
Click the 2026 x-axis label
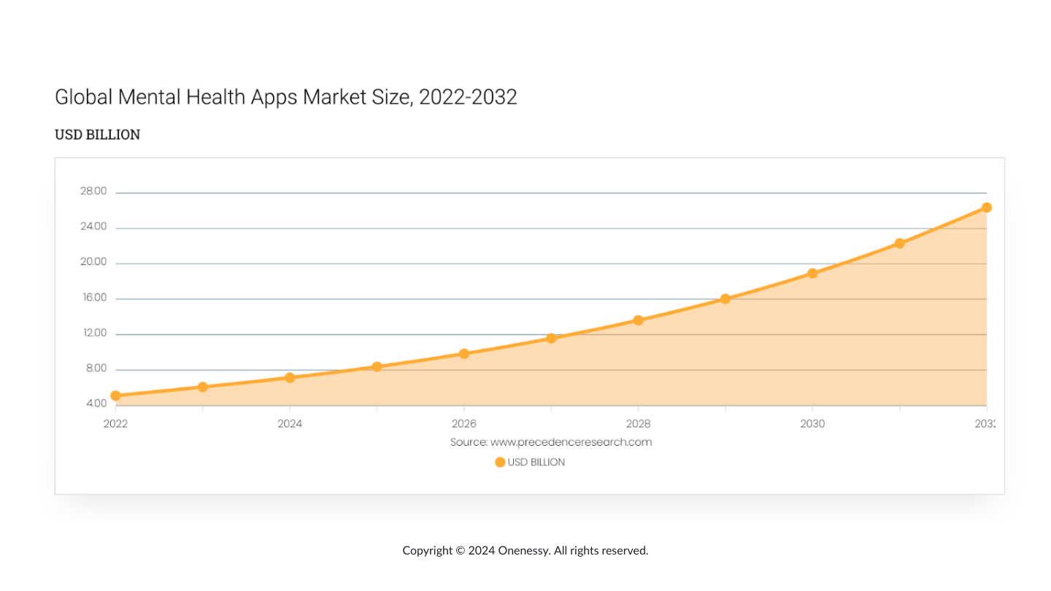point(464,424)
